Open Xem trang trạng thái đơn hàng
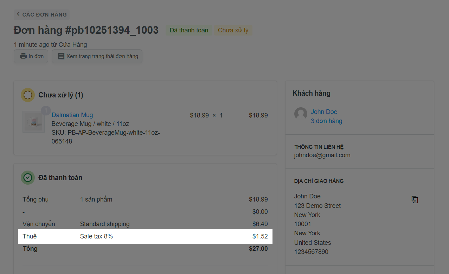 coord(97,56)
